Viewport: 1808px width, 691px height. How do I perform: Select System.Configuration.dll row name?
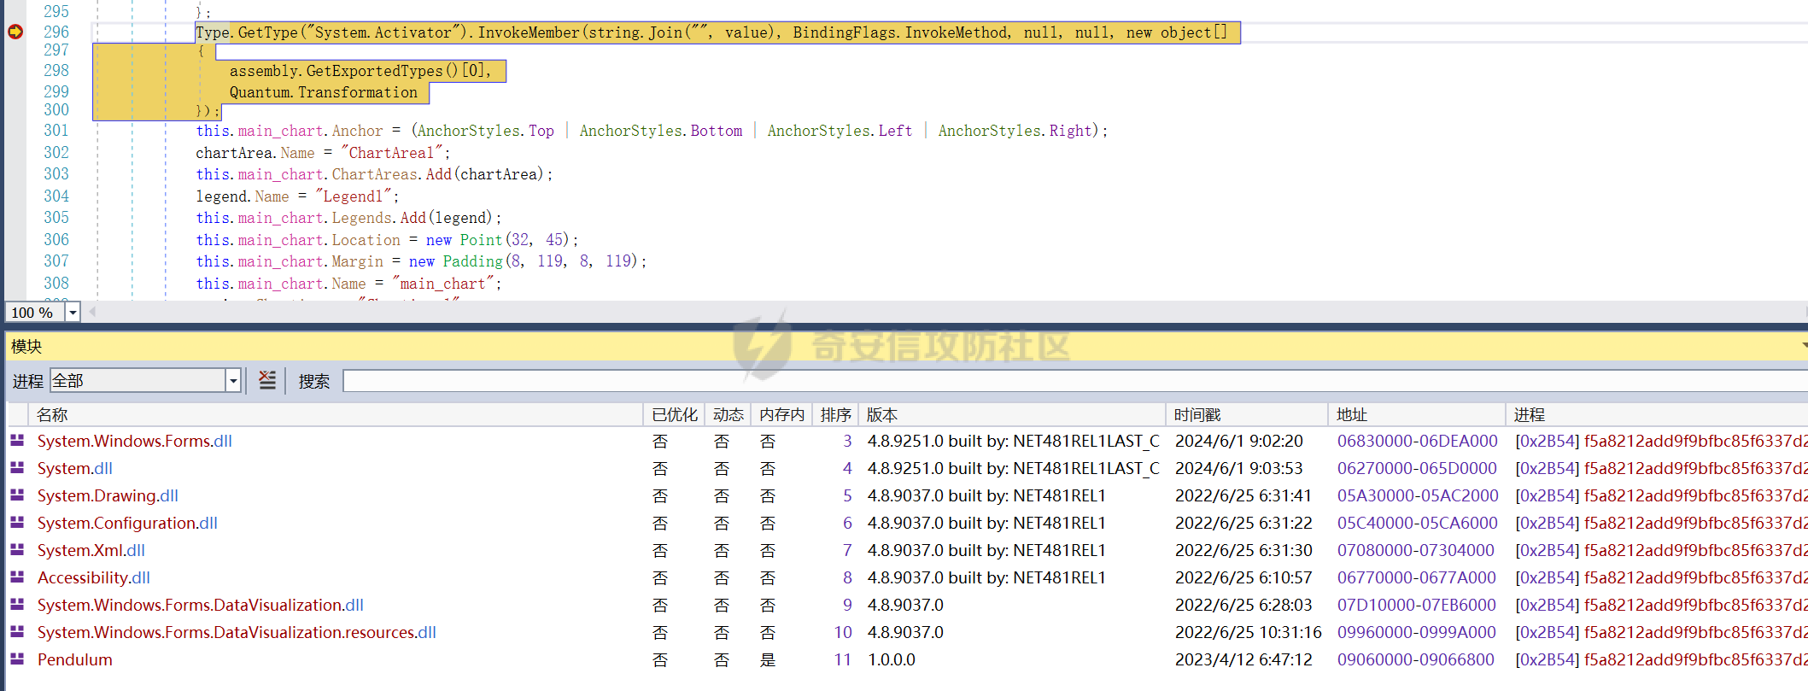click(127, 523)
